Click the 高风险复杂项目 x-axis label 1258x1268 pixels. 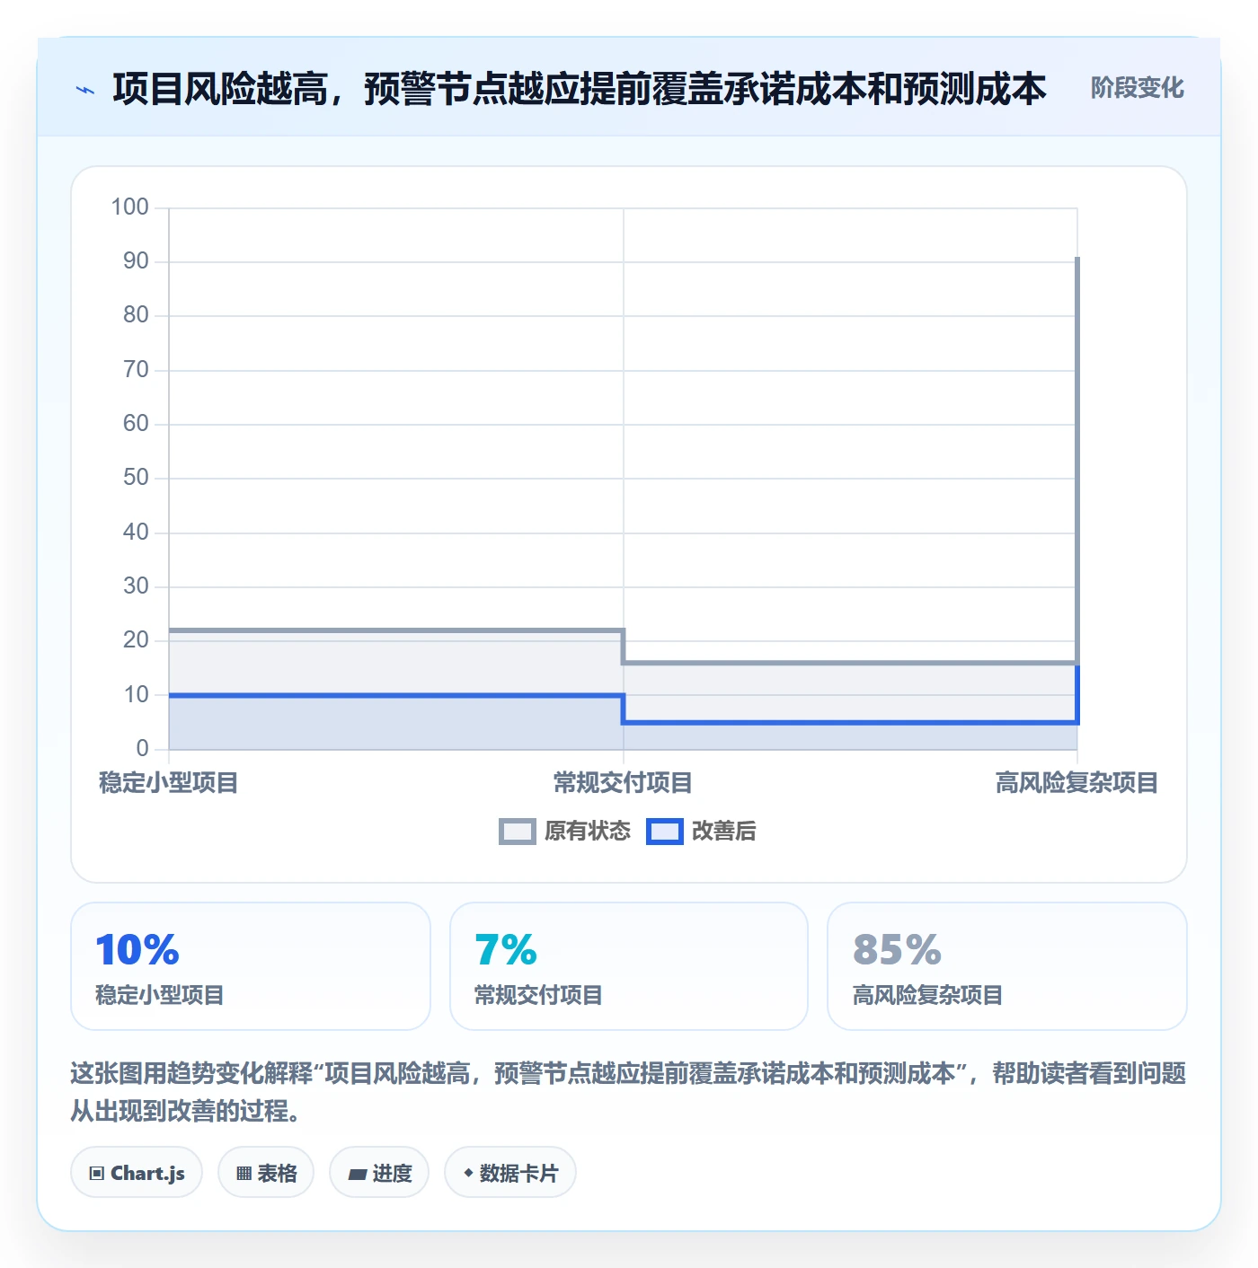1076,783
